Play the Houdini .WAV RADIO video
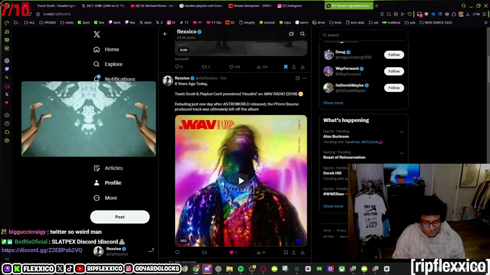This screenshot has height=275, width=490. click(241, 181)
